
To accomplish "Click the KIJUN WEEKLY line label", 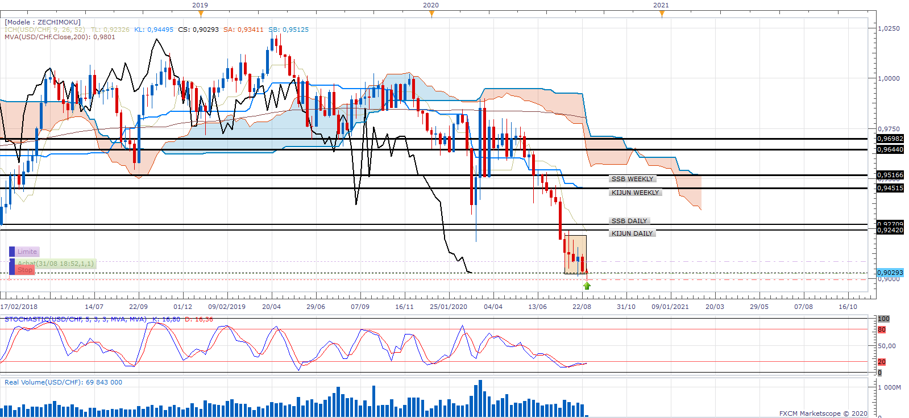I will 636,193.
